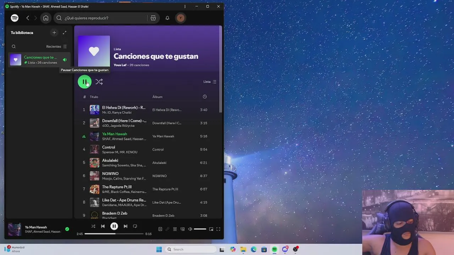The image size is (454, 255).
Task: Open the Spenser M, MR. KENOU artist link
Action: (120, 152)
